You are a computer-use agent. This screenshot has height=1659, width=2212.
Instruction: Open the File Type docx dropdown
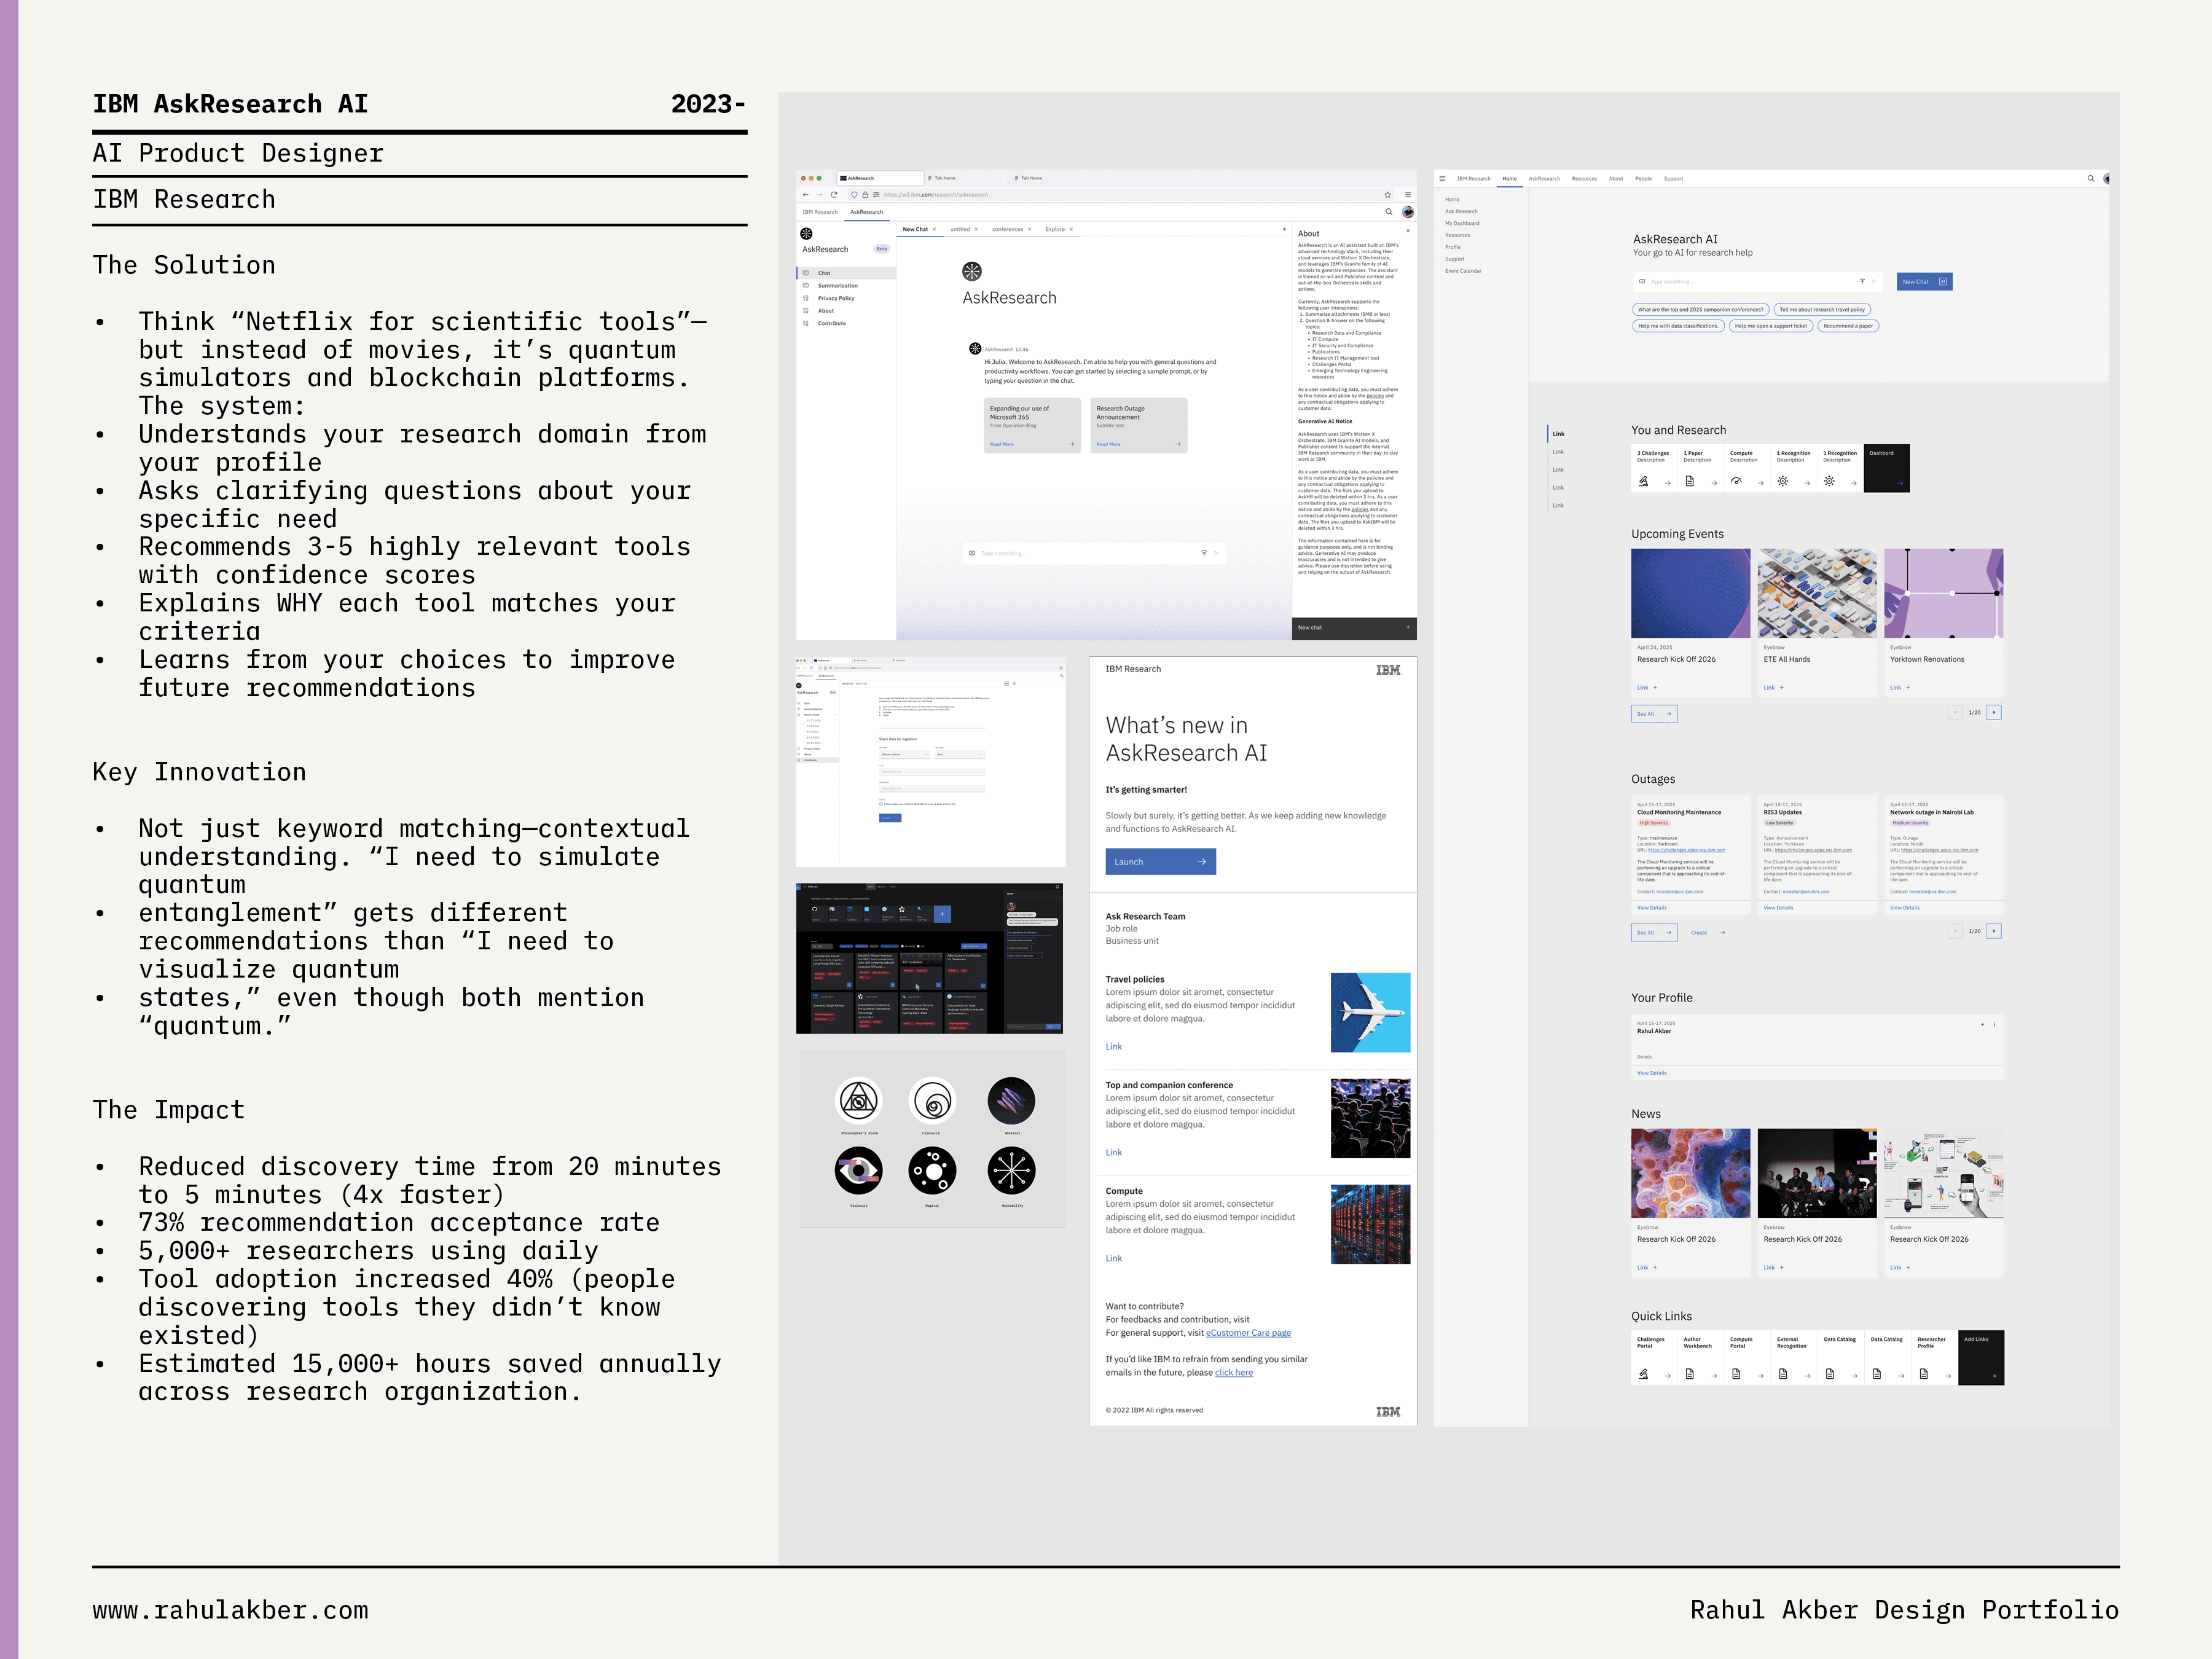click(960, 755)
